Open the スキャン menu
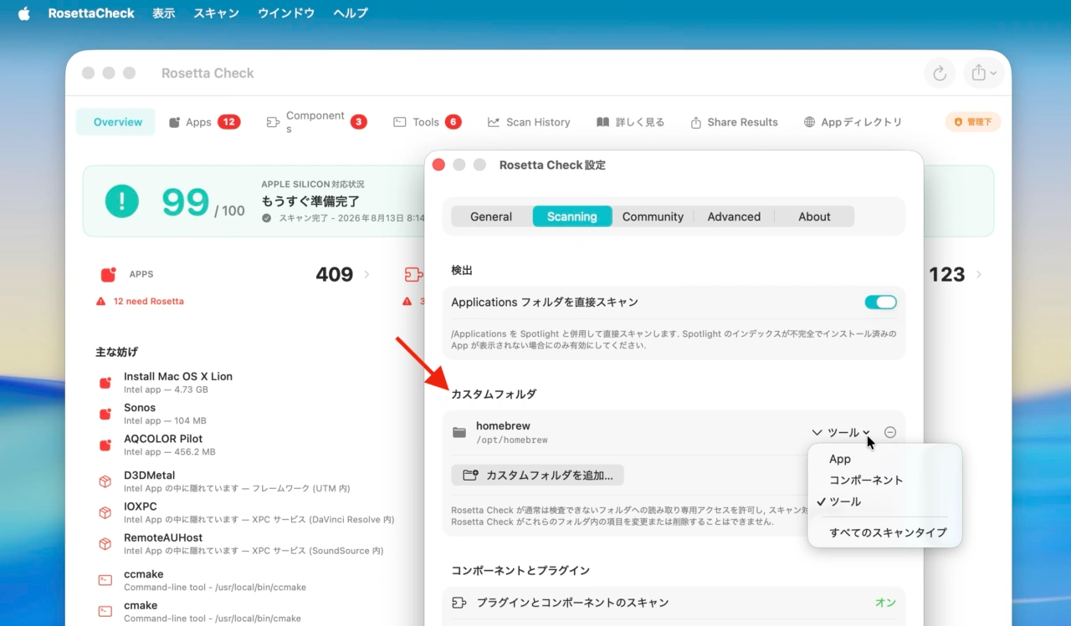Image resolution: width=1071 pixels, height=626 pixels. click(x=216, y=13)
